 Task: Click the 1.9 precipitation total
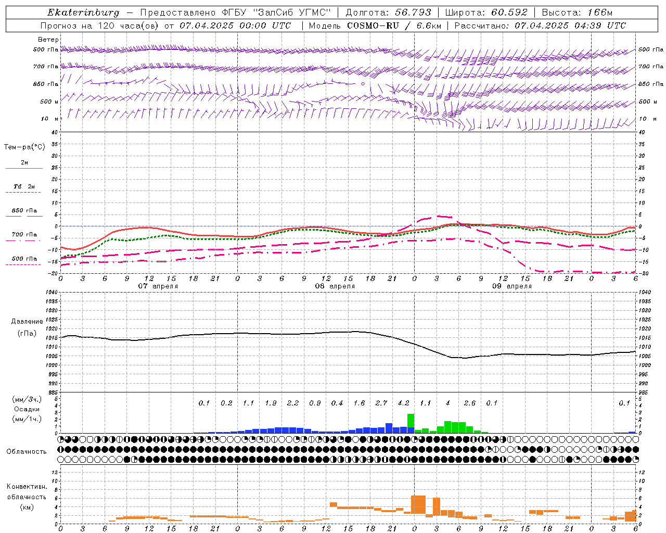(271, 403)
